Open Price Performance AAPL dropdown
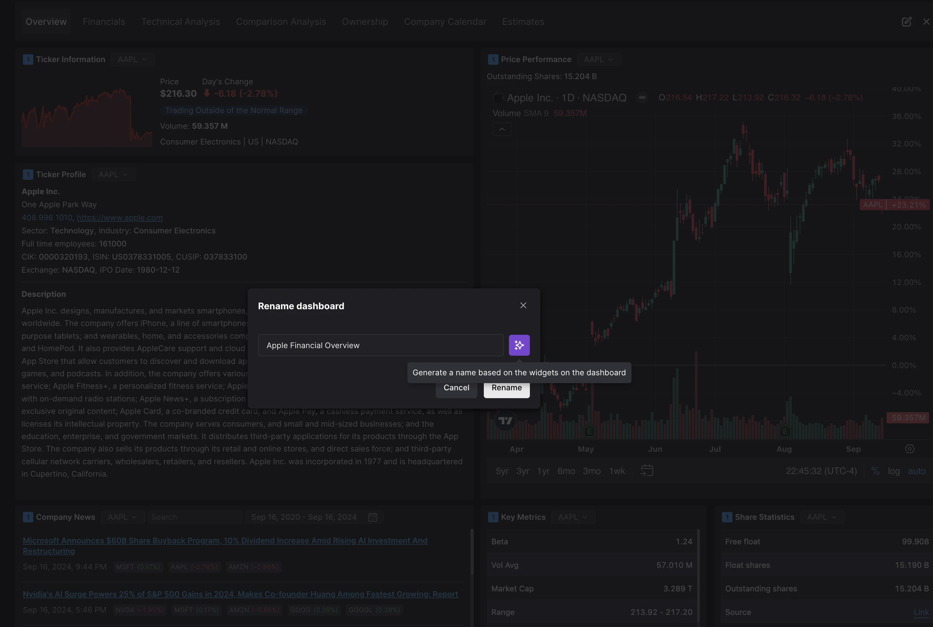The image size is (933, 627). [x=598, y=59]
